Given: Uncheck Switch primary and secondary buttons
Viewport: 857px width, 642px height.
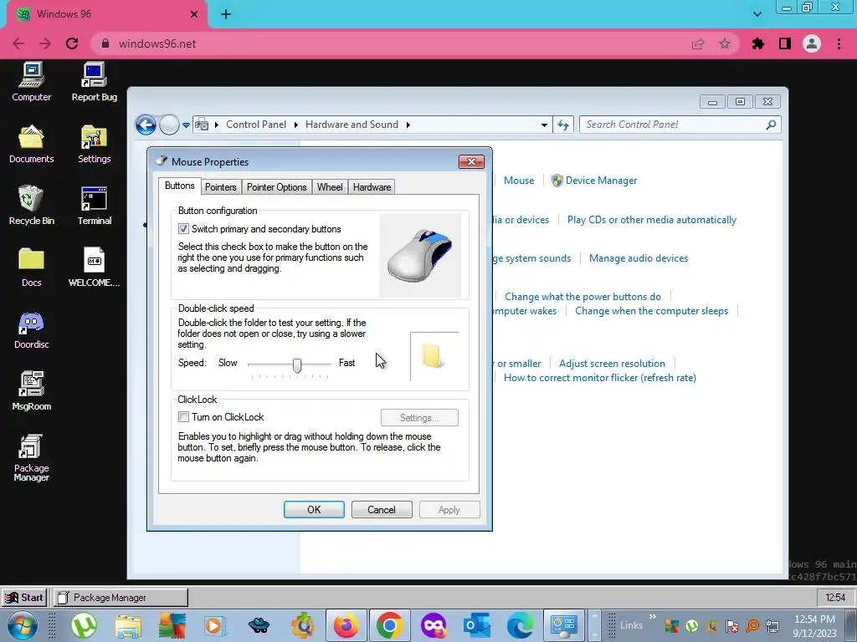Looking at the screenshot, I should coord(183,229).
